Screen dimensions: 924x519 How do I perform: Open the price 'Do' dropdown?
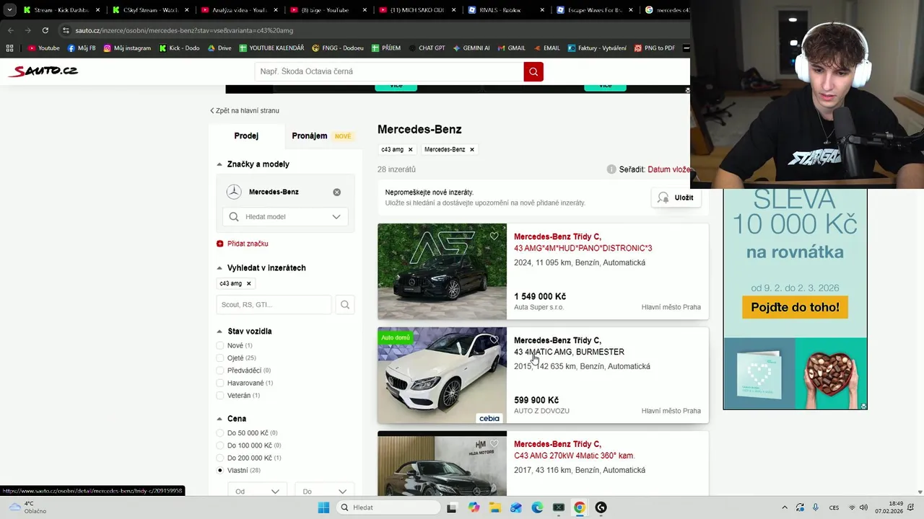click(x=325, y=491)
